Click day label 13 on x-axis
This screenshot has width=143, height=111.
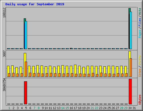point(59,108)
